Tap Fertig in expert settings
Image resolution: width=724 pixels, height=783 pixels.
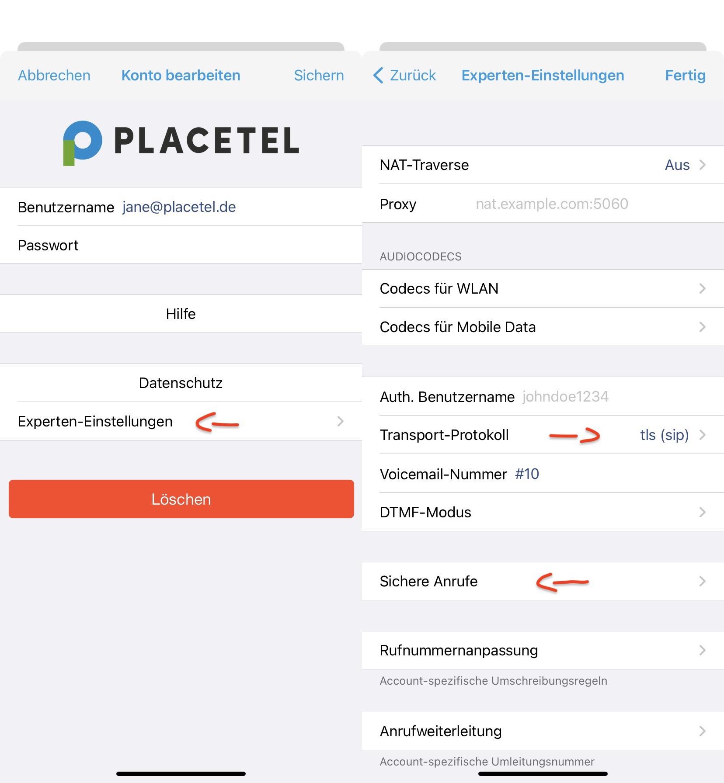(685, 75)
